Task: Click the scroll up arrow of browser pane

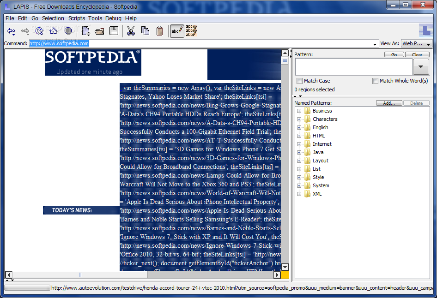Action: tap(285, 53)
